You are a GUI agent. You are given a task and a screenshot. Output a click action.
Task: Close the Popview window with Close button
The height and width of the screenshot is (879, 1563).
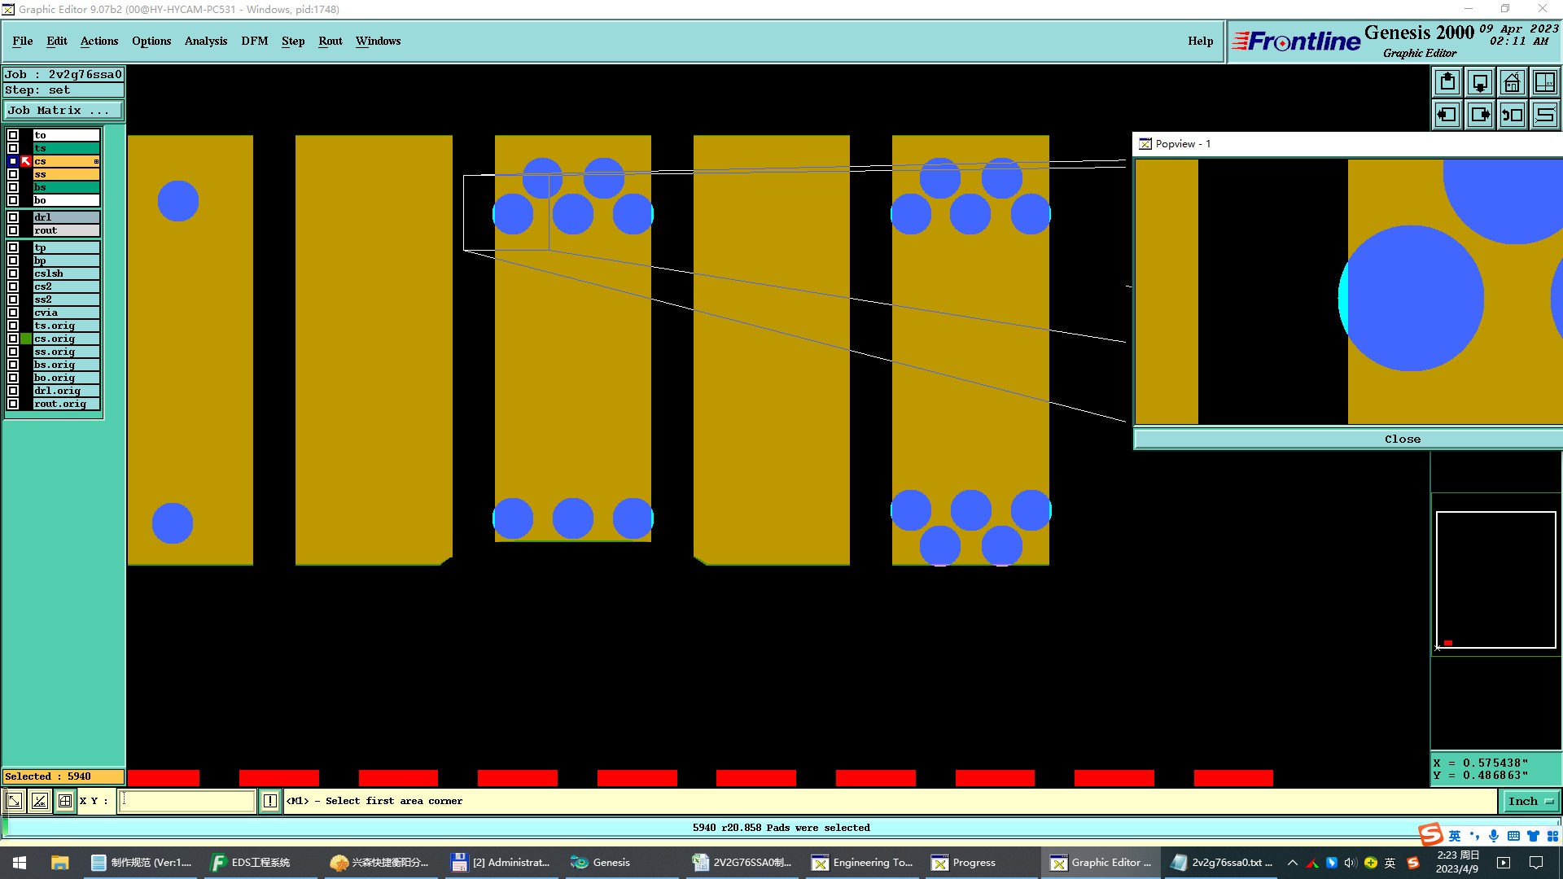(x=1402, y=439)
